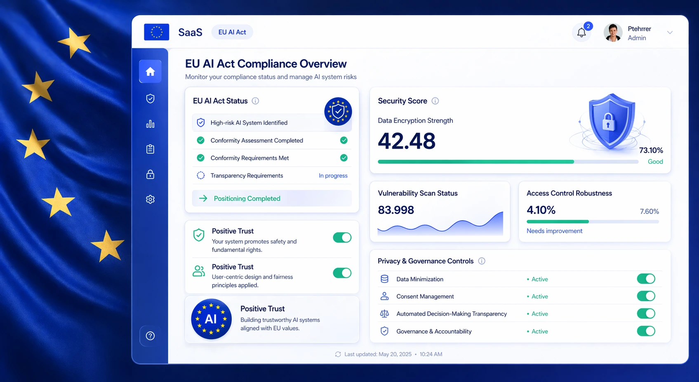Click the Governance & Accountability shield icon

(384, 331)
